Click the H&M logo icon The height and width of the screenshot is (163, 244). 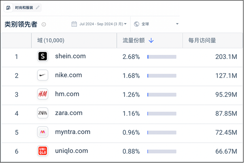tap(43, 94)
